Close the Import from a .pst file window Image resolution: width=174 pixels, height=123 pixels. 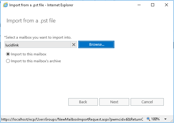coord(166,5)
